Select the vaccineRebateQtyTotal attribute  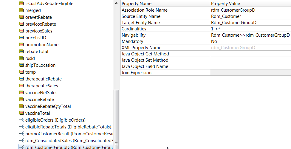(x=48, y=106)
